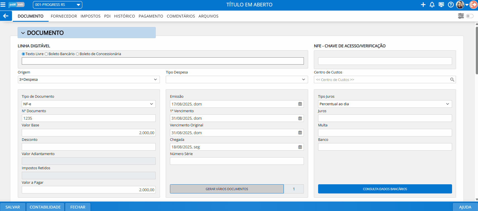
Task: Switch to the FORNECEDOR tab
Action: click(x=64, y=16)
